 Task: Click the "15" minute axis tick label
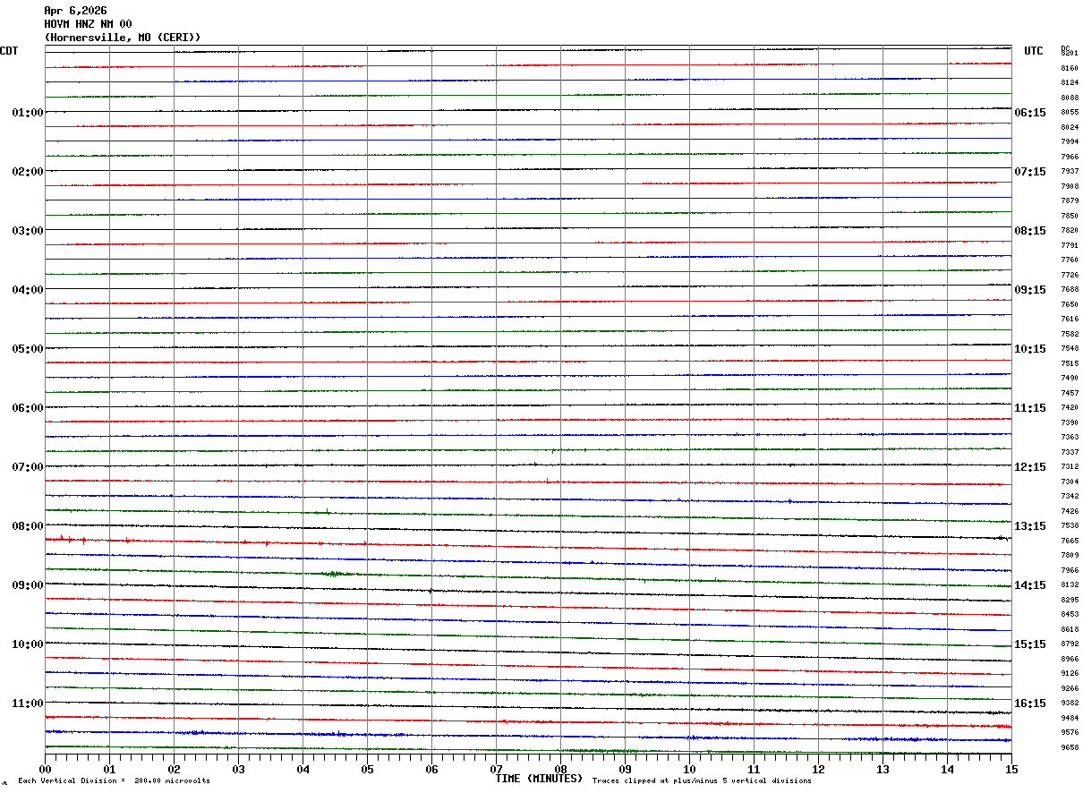point(1011,770)
